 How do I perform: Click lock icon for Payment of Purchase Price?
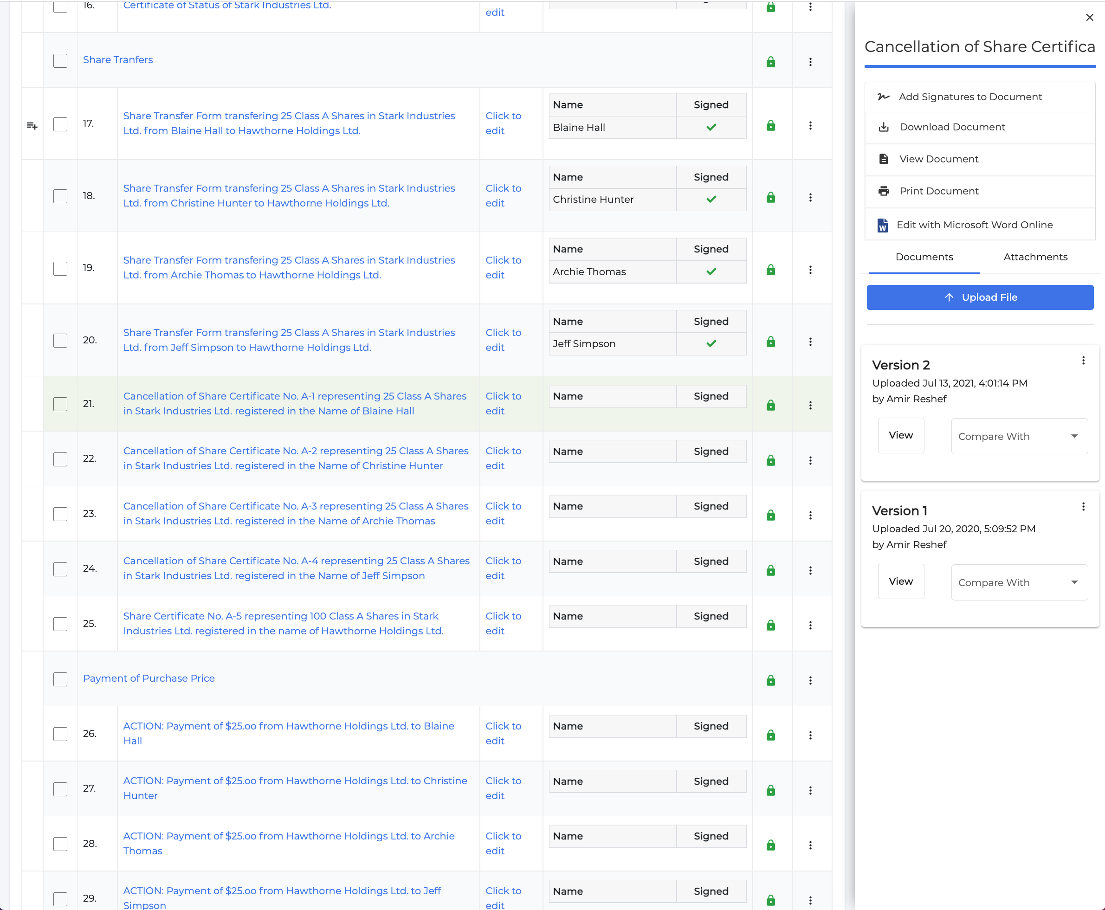(x=770, y=680)
